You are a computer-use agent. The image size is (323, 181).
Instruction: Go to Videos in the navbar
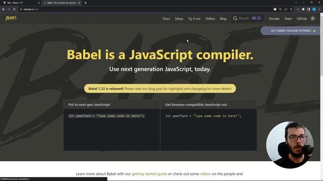tap(210, 19)
